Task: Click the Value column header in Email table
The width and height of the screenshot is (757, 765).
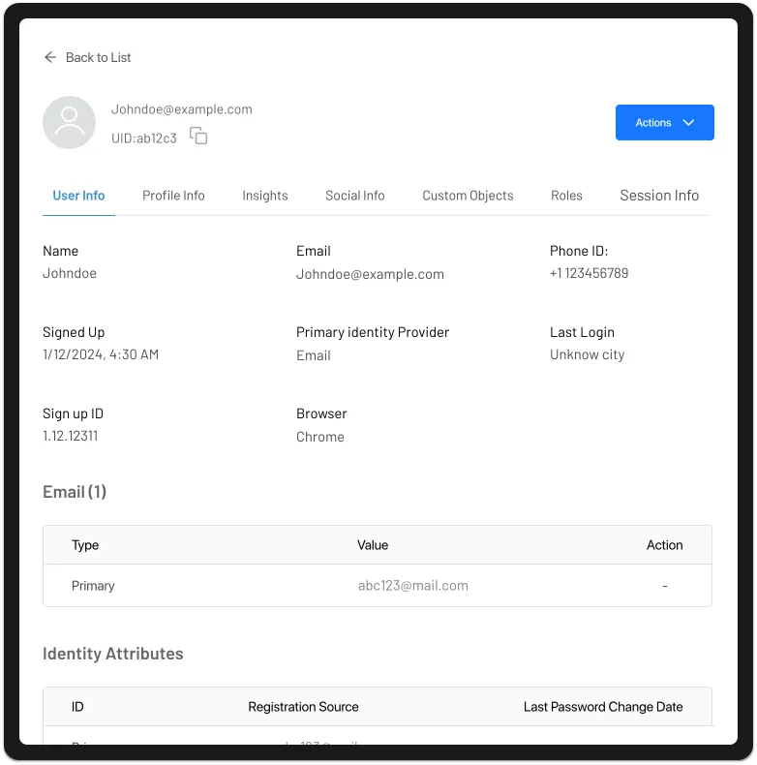Action: point(373,545)
